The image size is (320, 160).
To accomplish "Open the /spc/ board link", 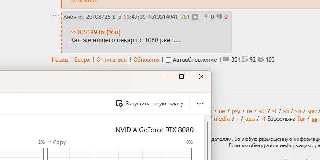I will [x=312, y=111].
